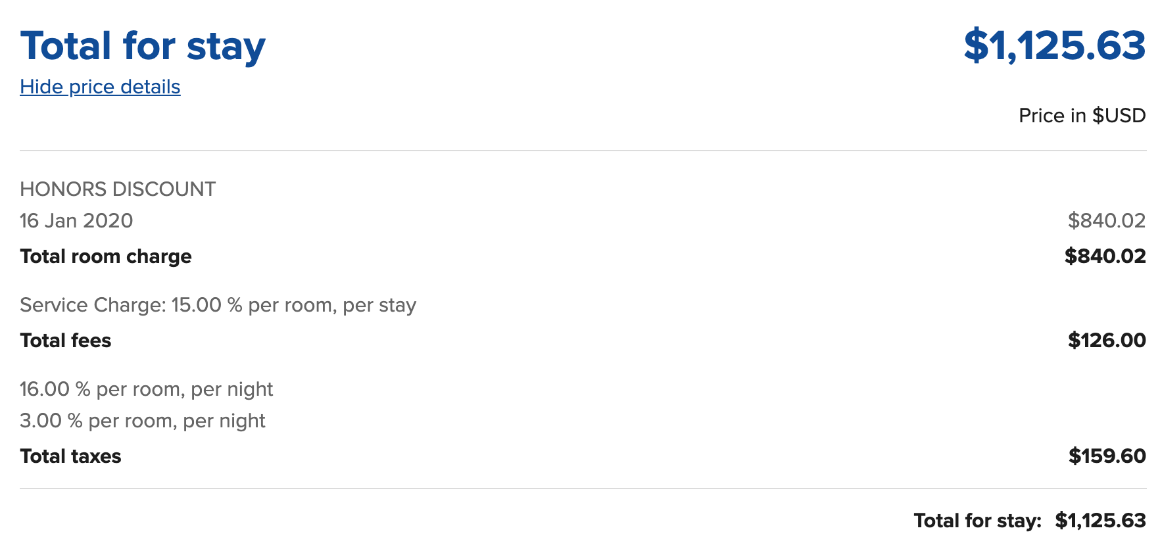
Task: Click the Service Charge 15.00 % line
Action: click(218, 305)
